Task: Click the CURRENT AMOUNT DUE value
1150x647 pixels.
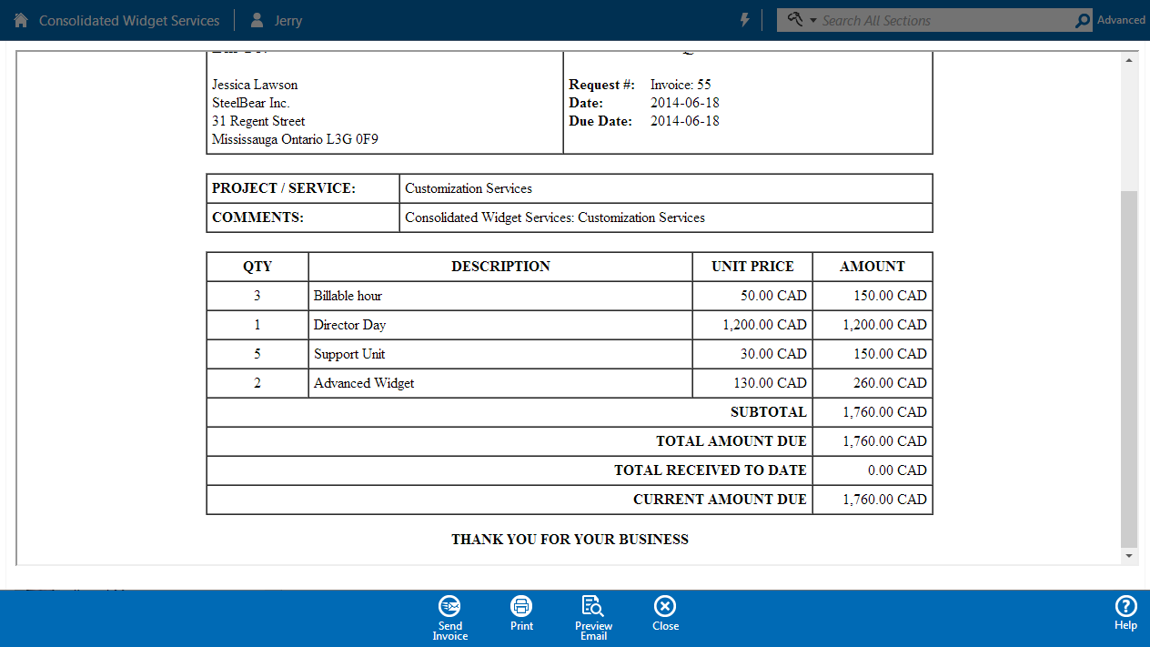Action: click(884, 500)
